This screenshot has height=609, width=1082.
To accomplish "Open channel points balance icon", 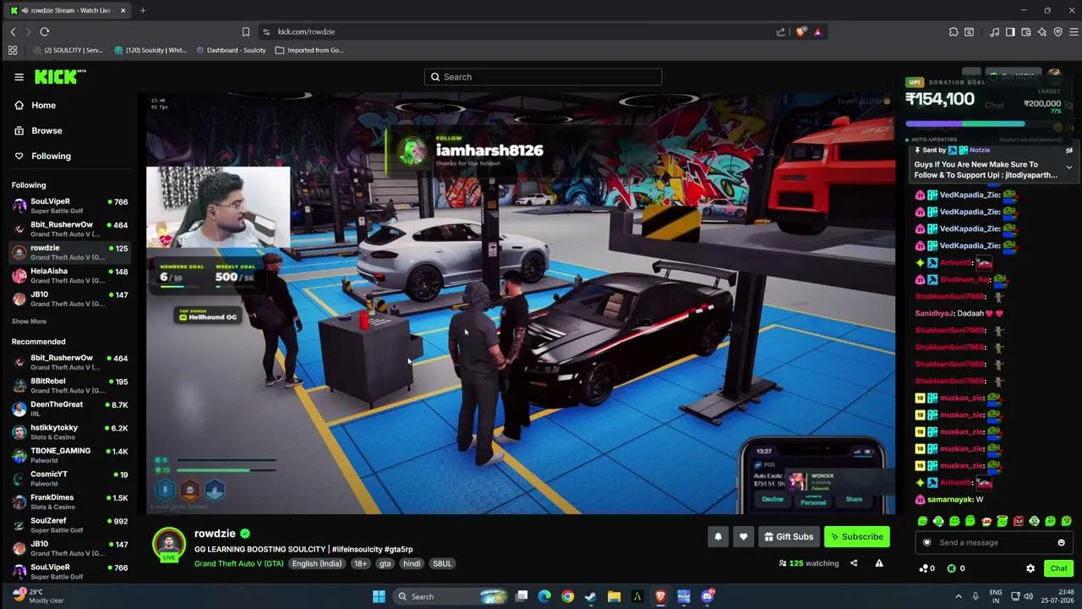I will click(x=926, y=568).
